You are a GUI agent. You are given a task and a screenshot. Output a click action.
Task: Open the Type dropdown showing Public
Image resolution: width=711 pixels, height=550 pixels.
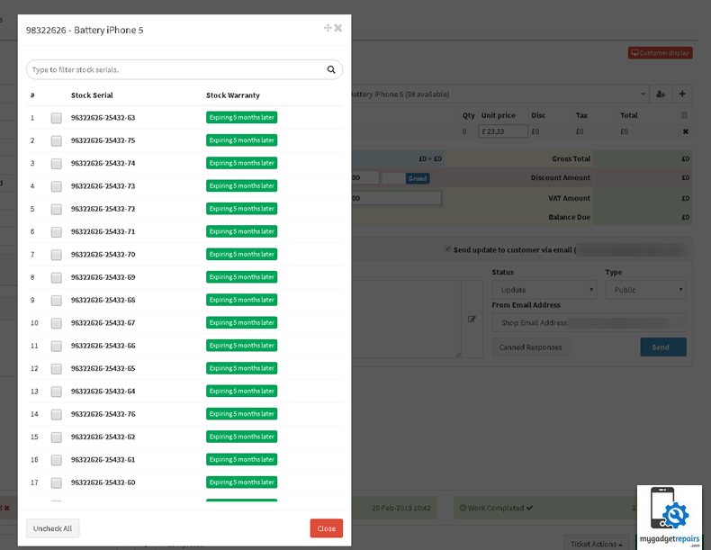(645, 290)
